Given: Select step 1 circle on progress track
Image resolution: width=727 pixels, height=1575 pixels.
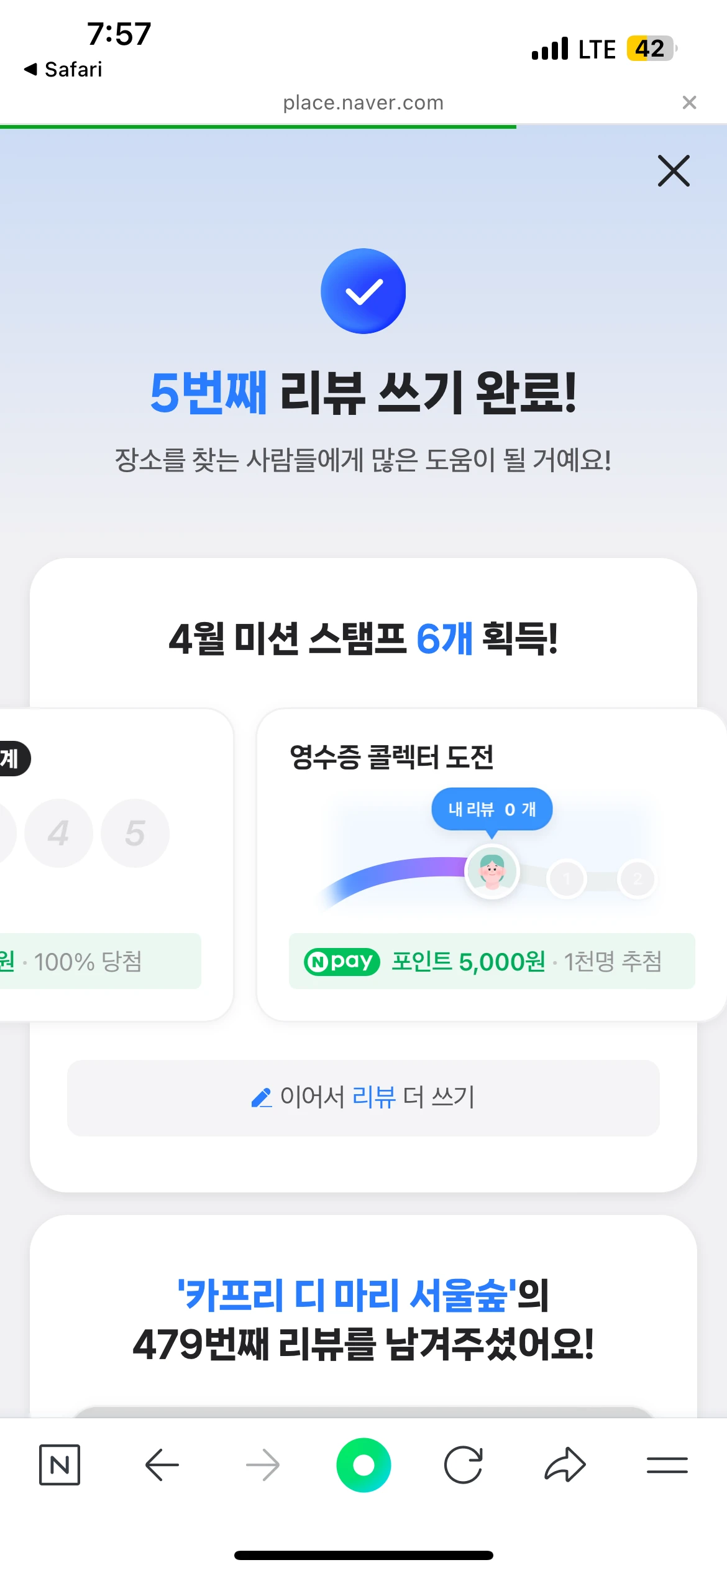Looking at the screenshot, I should [x=566, y=879].
